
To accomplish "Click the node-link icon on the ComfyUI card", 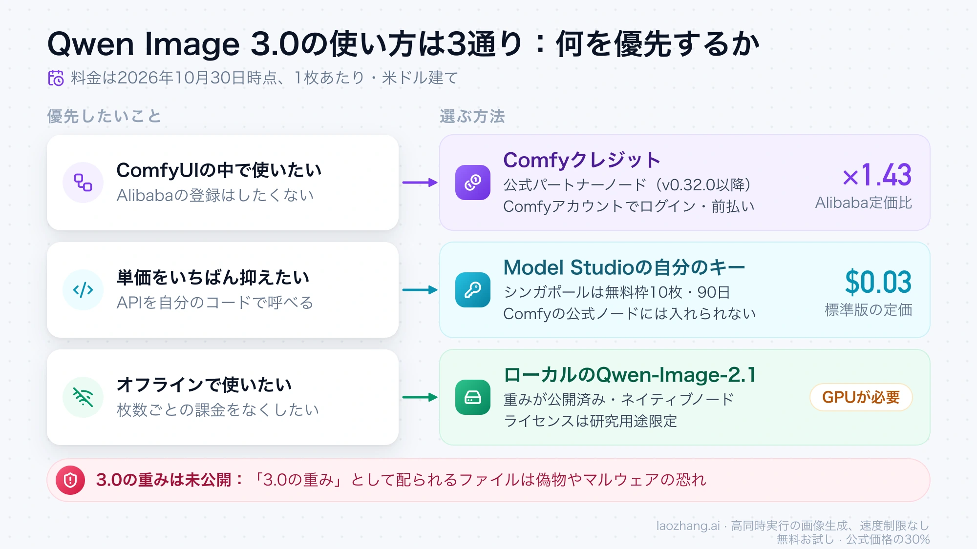I will [x=83, y=183].
